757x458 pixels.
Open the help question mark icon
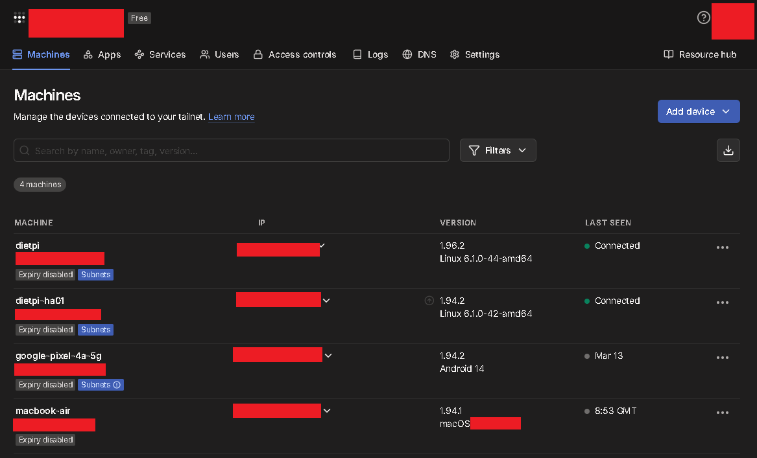(x=703, y=18)
